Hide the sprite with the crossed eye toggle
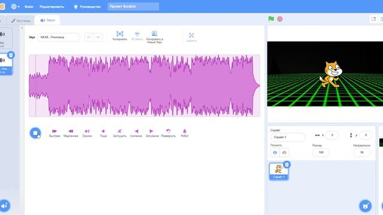This screenshot has height=215, width=383. (284, 153)
